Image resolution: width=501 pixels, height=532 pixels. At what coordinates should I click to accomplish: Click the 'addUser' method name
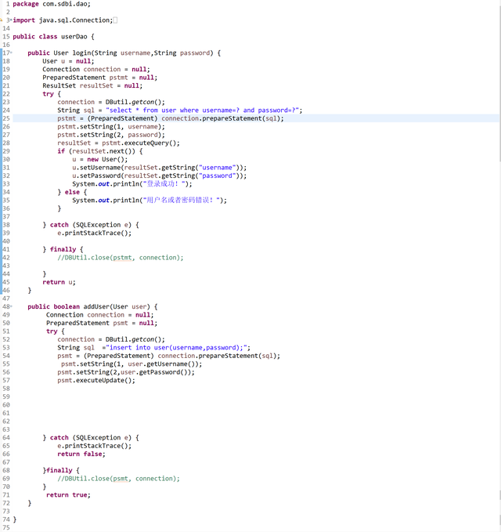coord(96,306)
